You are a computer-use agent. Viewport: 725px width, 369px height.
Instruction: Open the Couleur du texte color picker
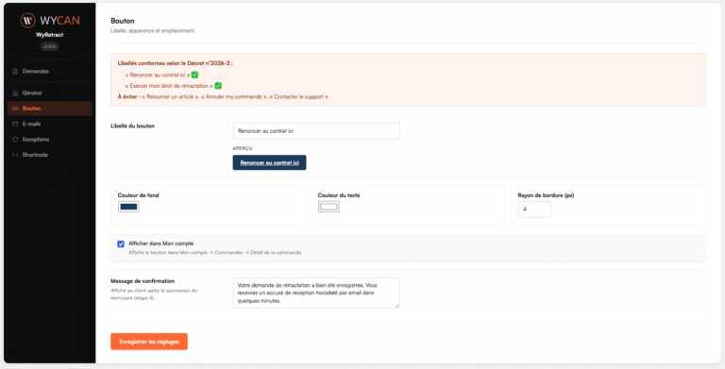tap(329, 207)
